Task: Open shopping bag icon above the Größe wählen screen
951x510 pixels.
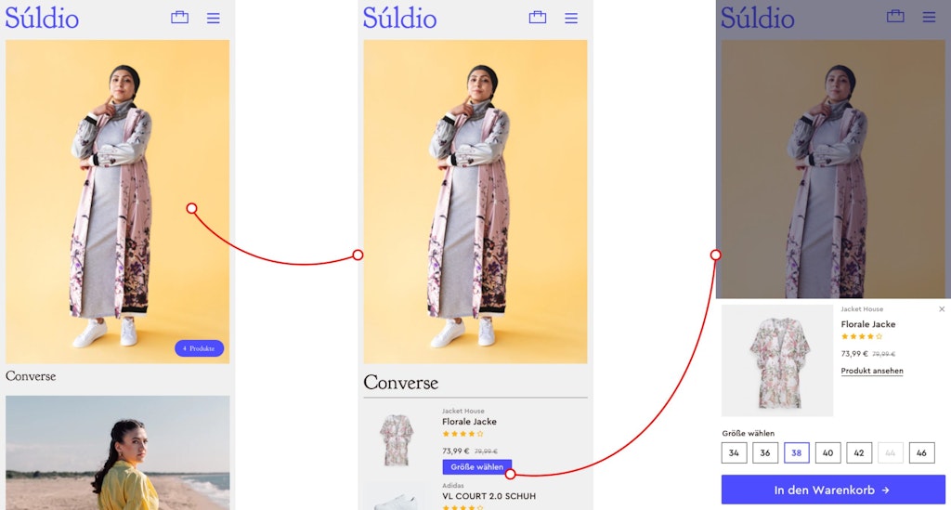Action: 538,17
